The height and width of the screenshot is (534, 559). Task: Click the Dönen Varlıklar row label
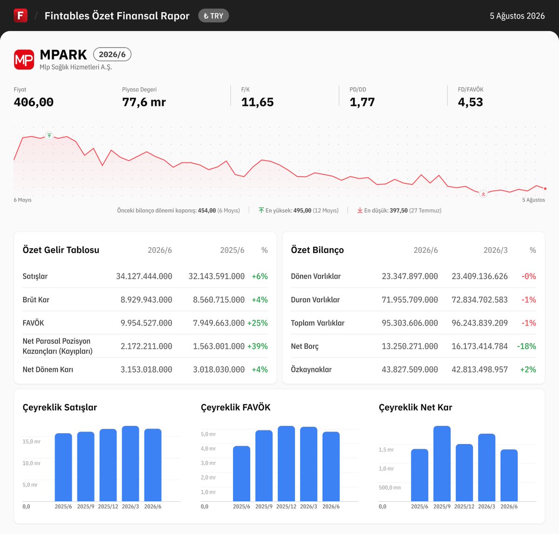pos(316,276)
